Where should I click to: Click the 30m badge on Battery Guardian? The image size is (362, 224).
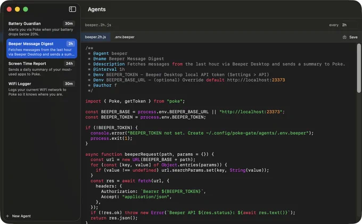[69, 23]
